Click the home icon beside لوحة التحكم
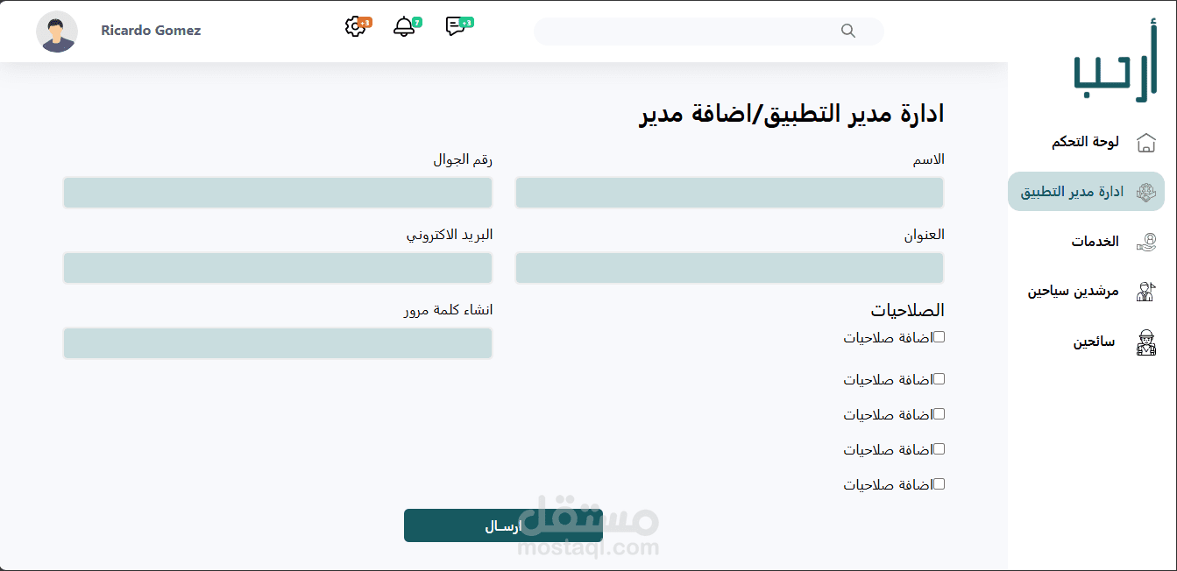This screenshot has height=571, width=1177. click(x=1145, y=143)
